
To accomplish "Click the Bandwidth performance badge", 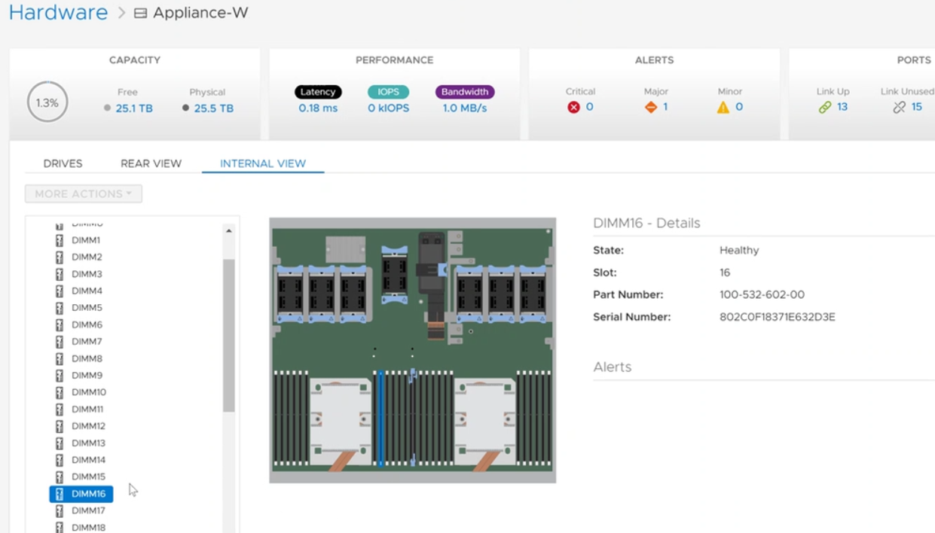I will point(465,92).
